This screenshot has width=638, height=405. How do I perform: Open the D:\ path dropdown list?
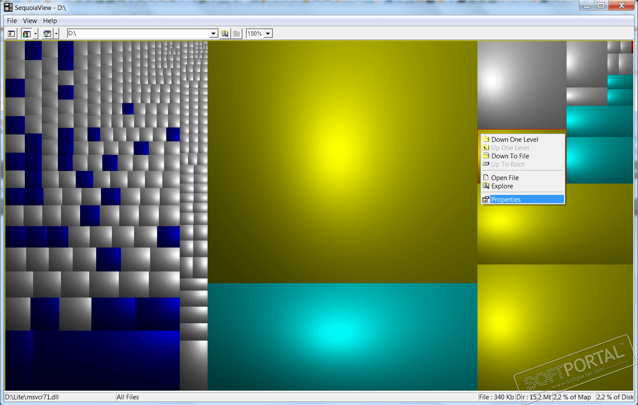213,33
